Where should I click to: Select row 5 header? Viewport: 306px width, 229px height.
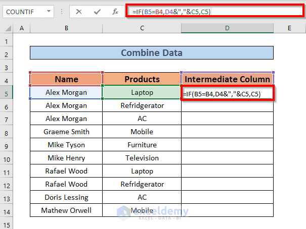pyautogui.click(x=8, y=93)
